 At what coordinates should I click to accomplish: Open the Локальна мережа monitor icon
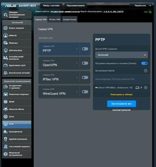pyautogui.click(x=6, y=94)
